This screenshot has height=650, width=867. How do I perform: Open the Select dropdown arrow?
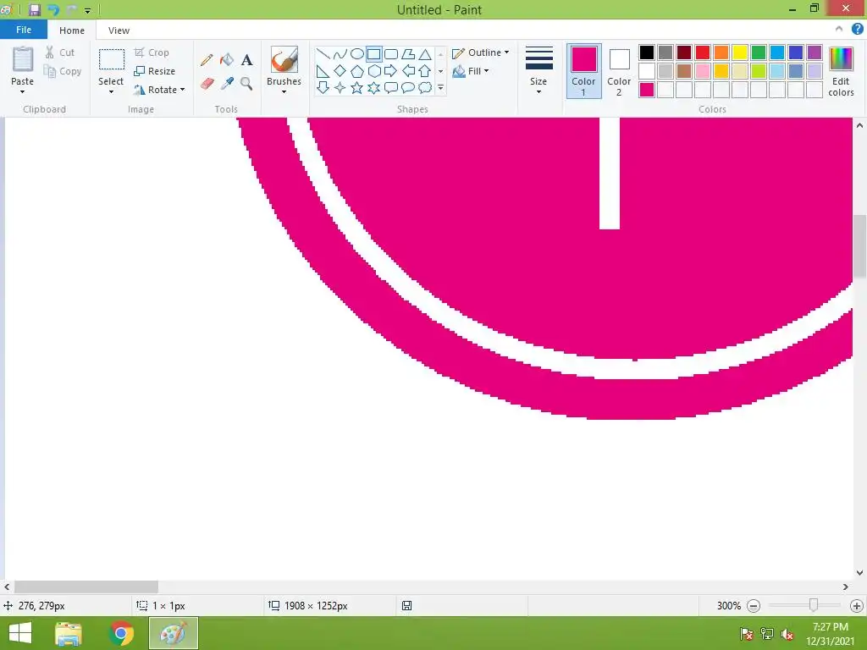[111, 91]
